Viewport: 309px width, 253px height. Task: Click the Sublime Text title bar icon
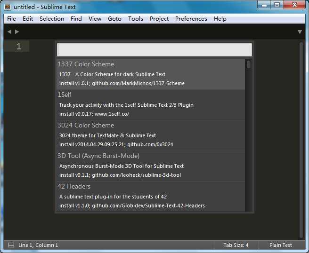[8, 7]
